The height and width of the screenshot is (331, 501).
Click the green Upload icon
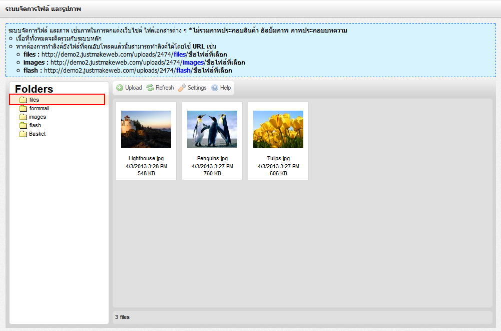[120, 88]
